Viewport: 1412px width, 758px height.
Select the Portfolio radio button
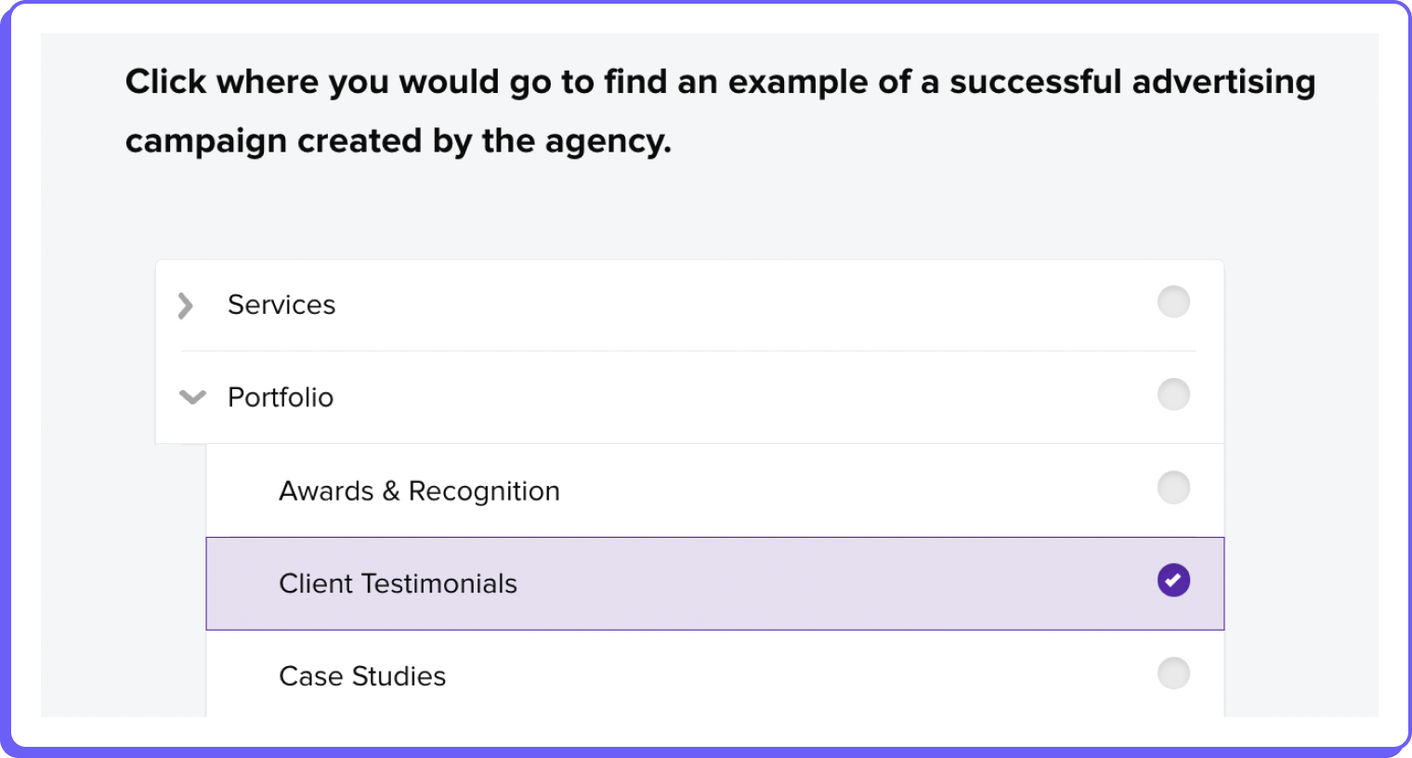[1173, 395]
